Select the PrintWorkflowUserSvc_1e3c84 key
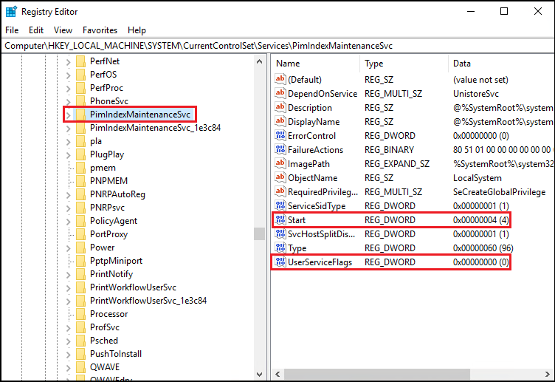This screenshot has width=555, height=382. click(x=148, y=301)
